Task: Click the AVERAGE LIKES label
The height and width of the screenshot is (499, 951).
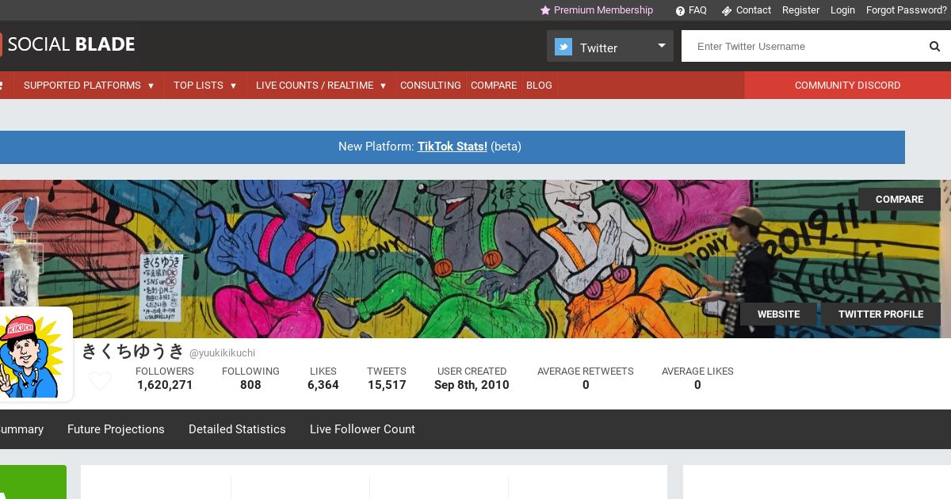Action: (x=697, y=371)
